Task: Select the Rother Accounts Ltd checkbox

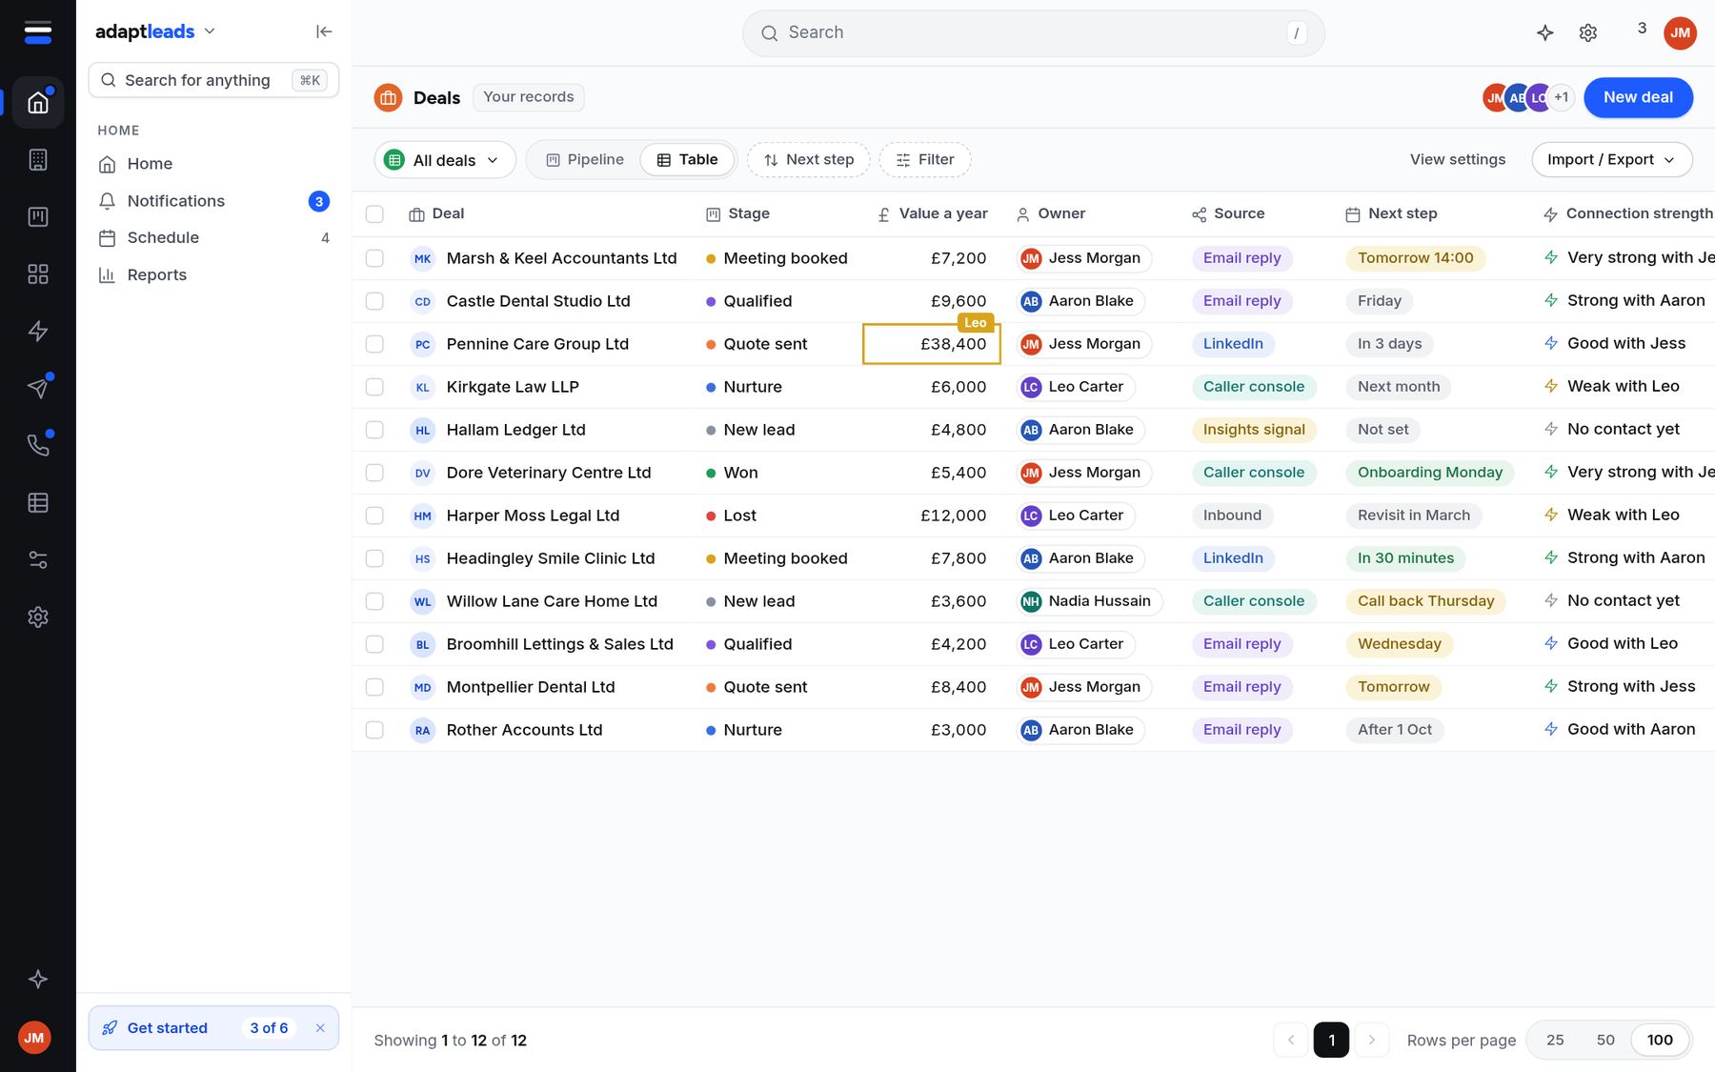Action: point(374,730)
